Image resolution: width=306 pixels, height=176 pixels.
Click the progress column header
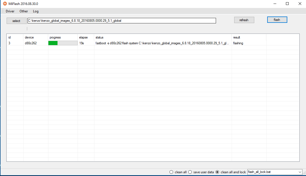pos(63,37)
